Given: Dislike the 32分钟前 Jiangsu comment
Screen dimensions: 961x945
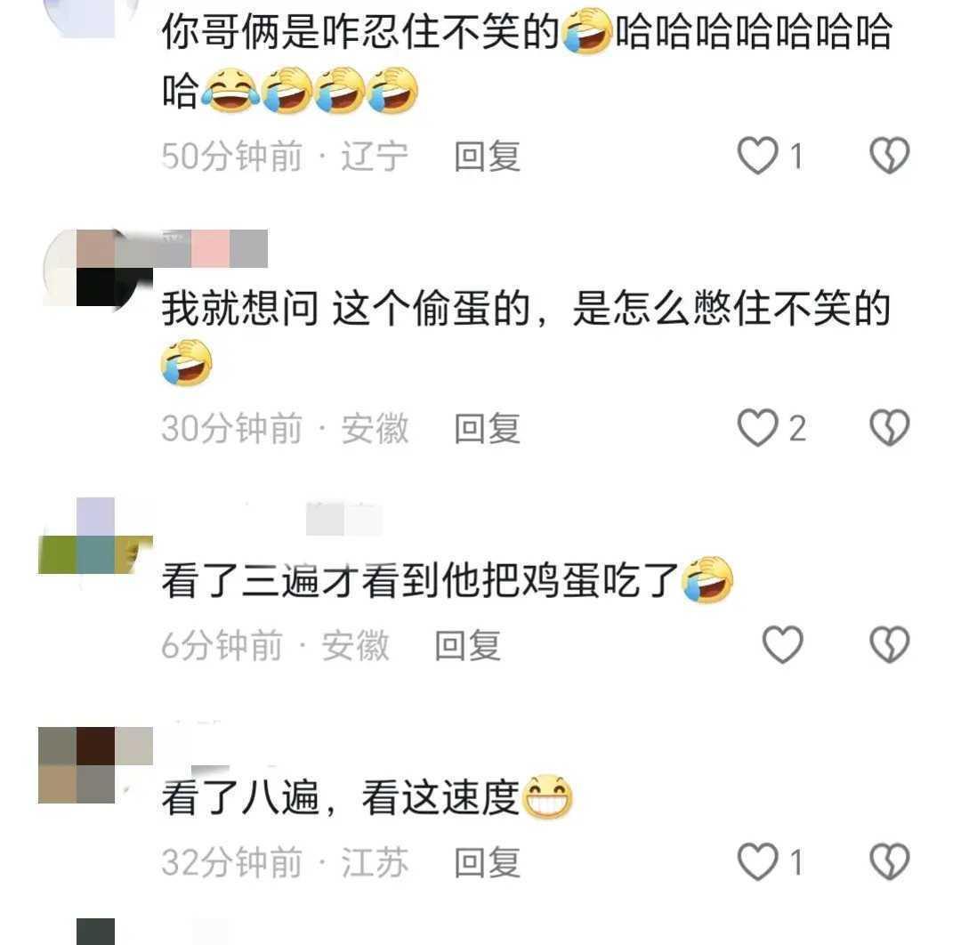Looking at the screenshot, I should pyautogui.click(x=889, y=861).
